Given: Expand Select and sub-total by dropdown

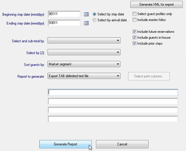Looking at the screenshot, I should [84, 40].
